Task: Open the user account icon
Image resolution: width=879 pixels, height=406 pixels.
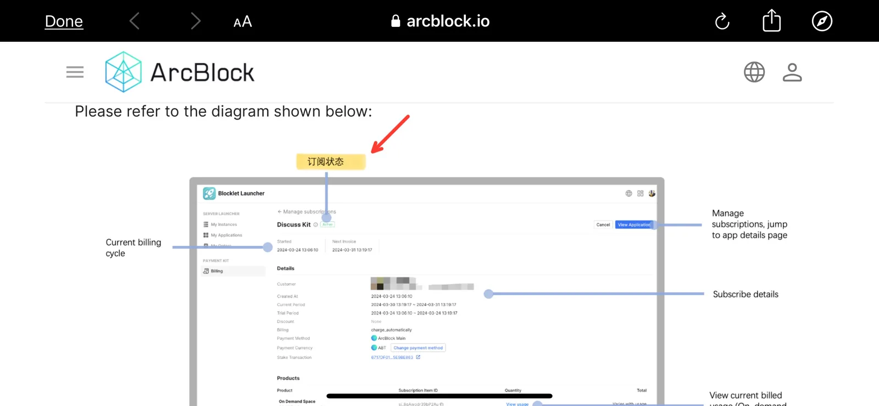Action: click(792, 72)
